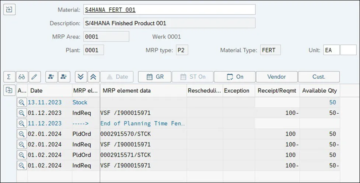Image resolution: width=360 pixels, height=183 pixels.
Task: Click the Cust. button
Action: (x=319, y=77)
